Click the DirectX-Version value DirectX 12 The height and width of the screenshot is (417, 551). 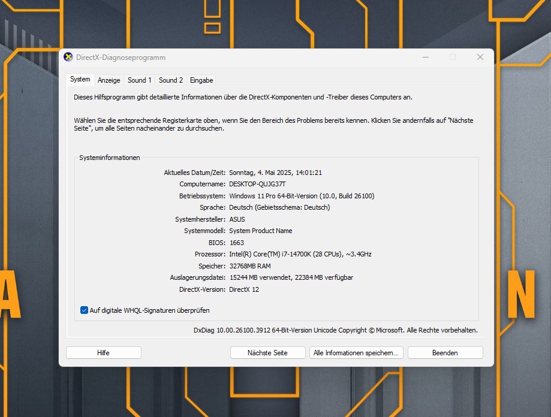click(244, 289)
